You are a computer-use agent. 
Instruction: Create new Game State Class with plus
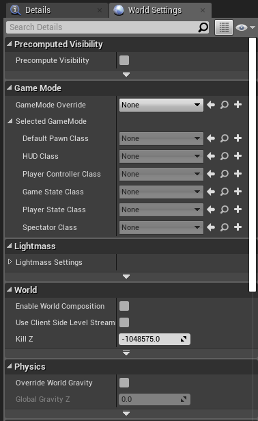238,192
